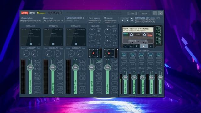Viewport: 201px width, 113px height.
Task: Mute the Музыка strip
Action: click(114, 92)
